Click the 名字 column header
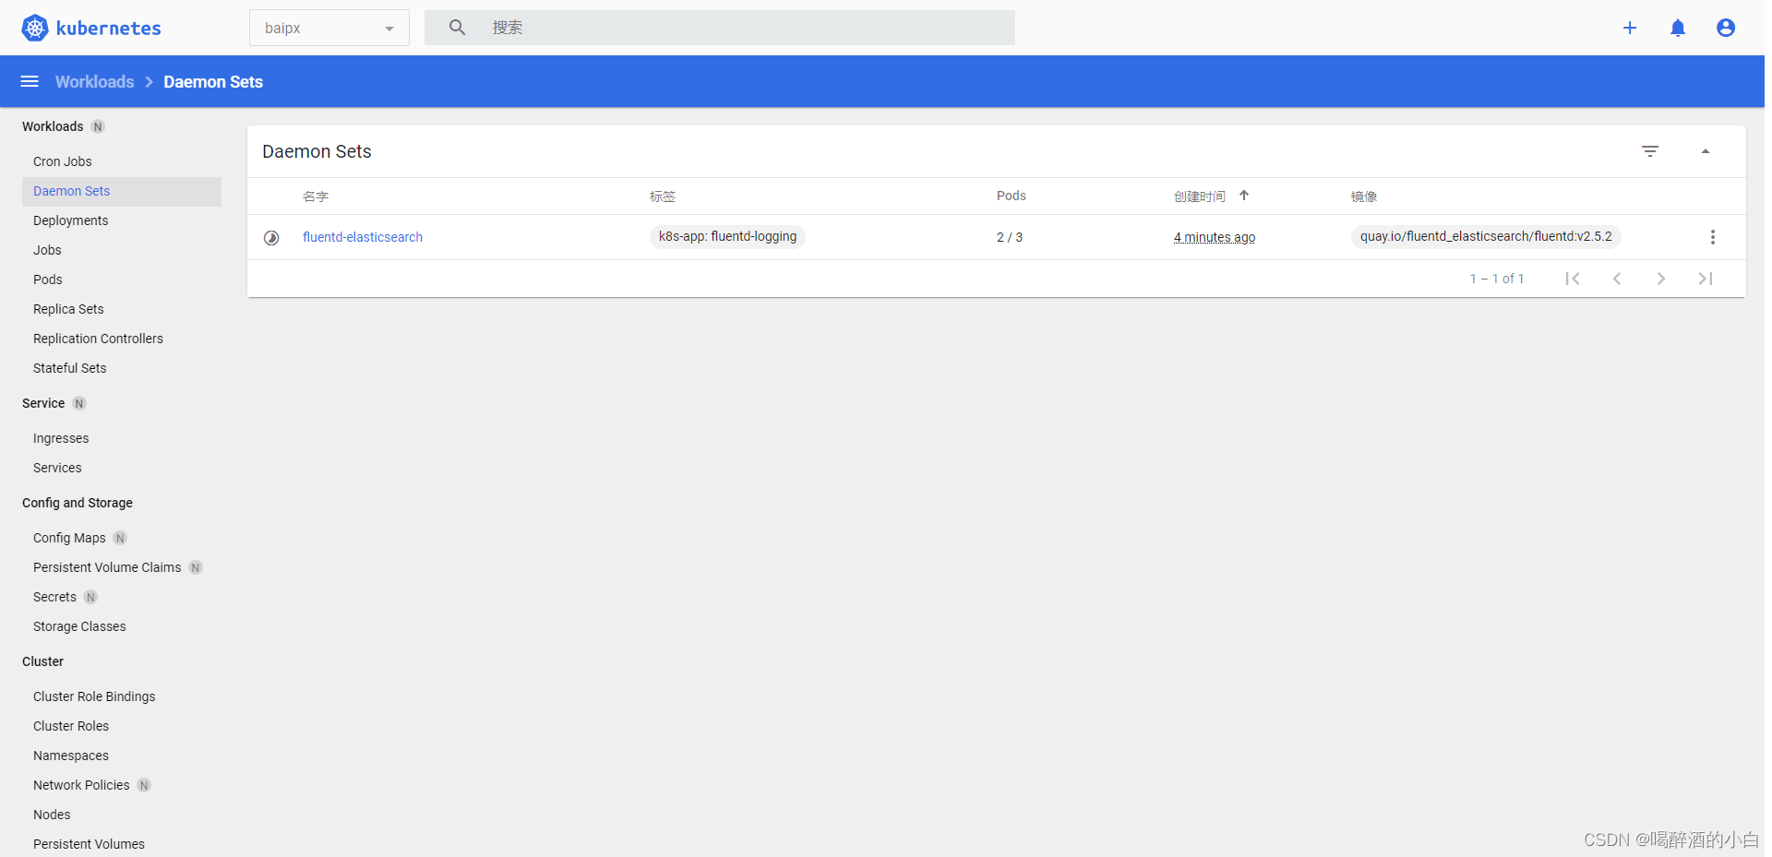 pyautogui.click(x=316, y=196)
